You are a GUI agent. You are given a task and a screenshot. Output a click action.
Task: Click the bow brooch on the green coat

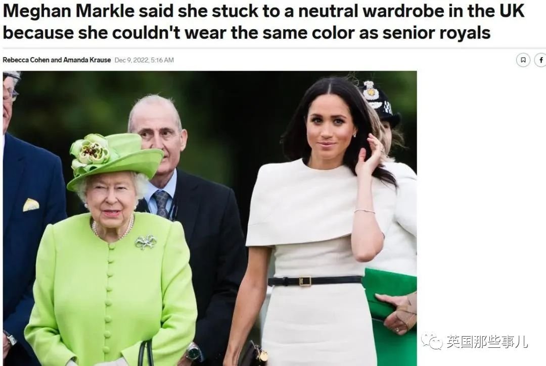pyautogui.click(x=145, y=242)
